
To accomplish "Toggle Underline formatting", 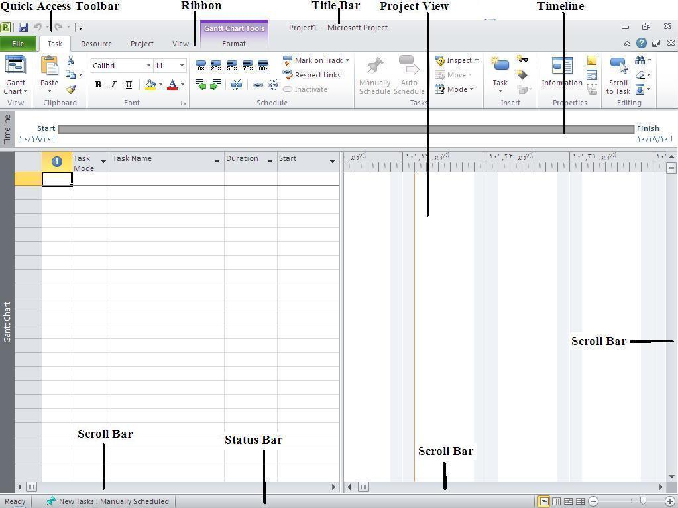I will click(x=129, y=85).
